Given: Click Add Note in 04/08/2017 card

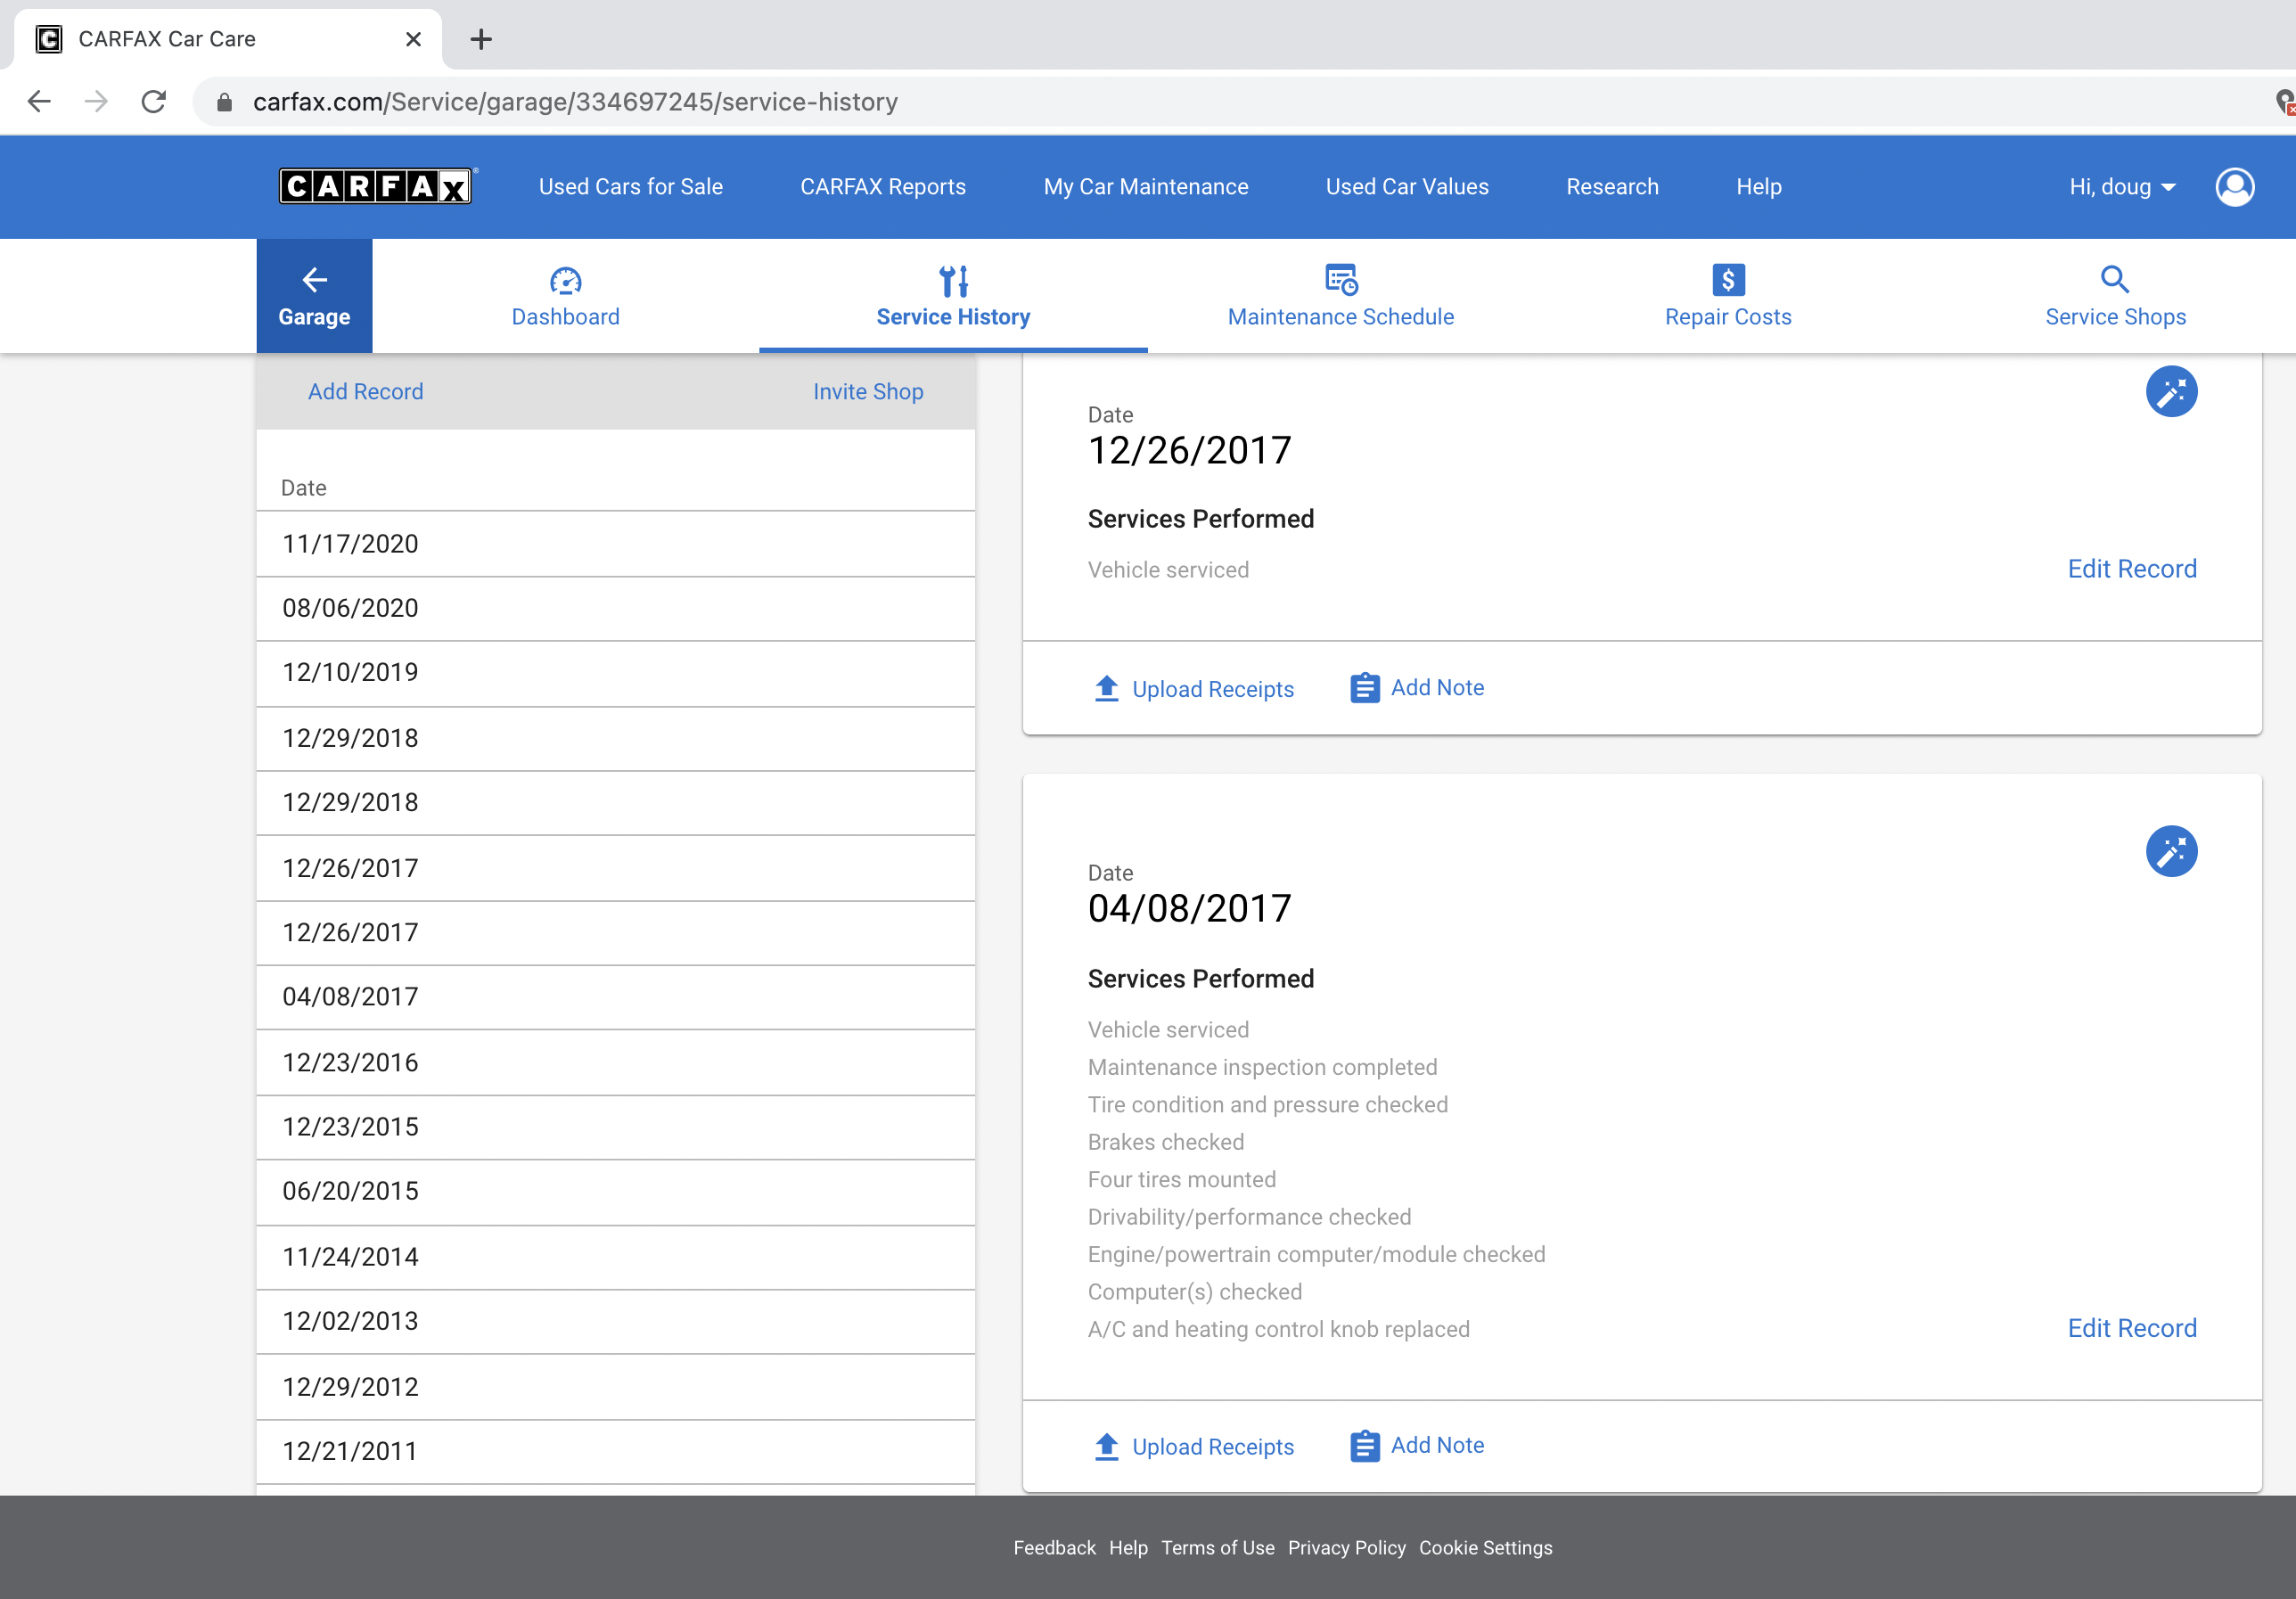Looking at the screenshot, I should (x=1437, y=1446).
